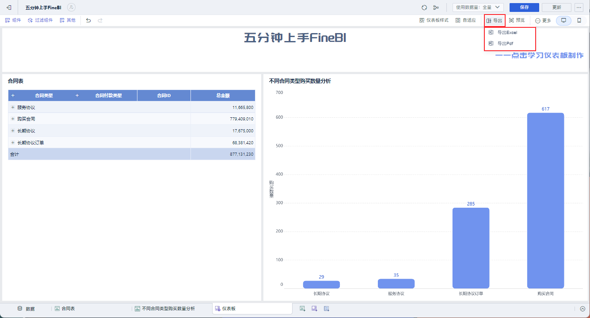Click the total amount 877,131,230
Viewport: 590px width, 318px height.
242,154
